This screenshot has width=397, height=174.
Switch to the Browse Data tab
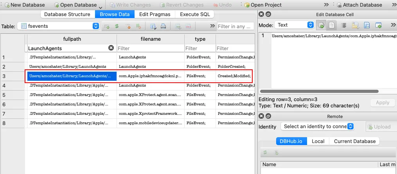[115, 14]
